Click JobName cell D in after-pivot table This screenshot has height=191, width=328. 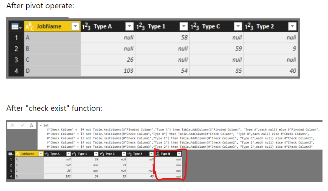click(x=52, y=71)
